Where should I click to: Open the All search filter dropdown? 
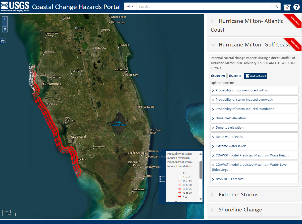130,6
